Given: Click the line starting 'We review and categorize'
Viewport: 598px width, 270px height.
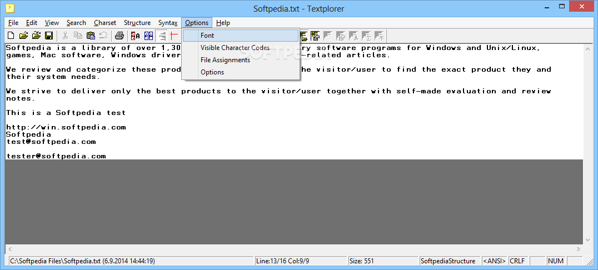Looking at the screenshot, I should (x=278, y=69).
